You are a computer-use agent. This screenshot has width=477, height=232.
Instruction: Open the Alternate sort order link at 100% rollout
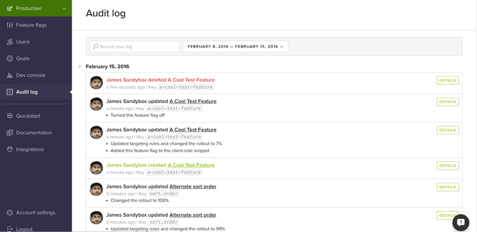(193, 186)
